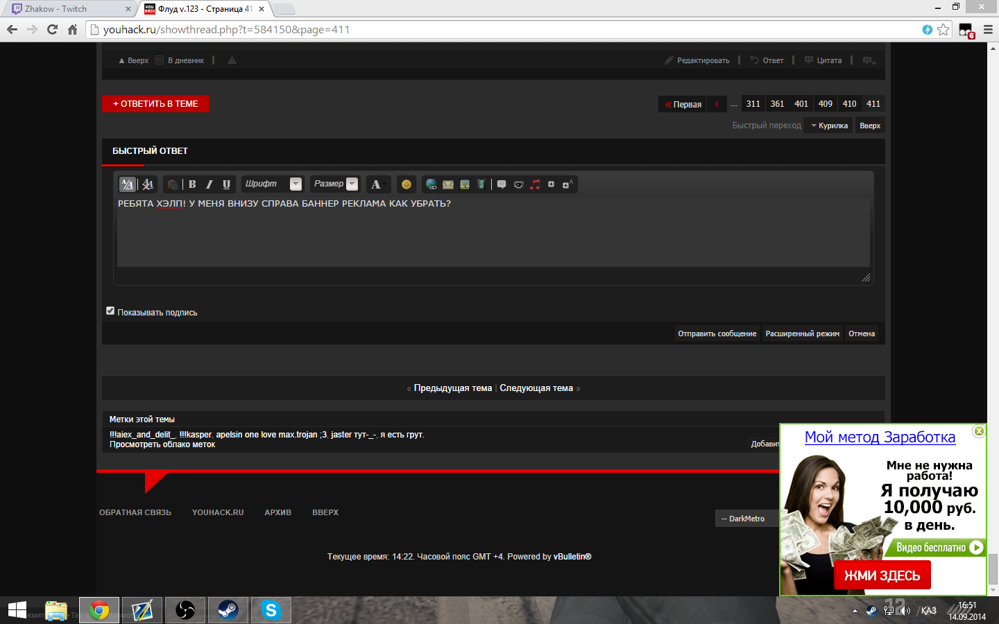Click in the quick reply text area

[x=493, y=232]
